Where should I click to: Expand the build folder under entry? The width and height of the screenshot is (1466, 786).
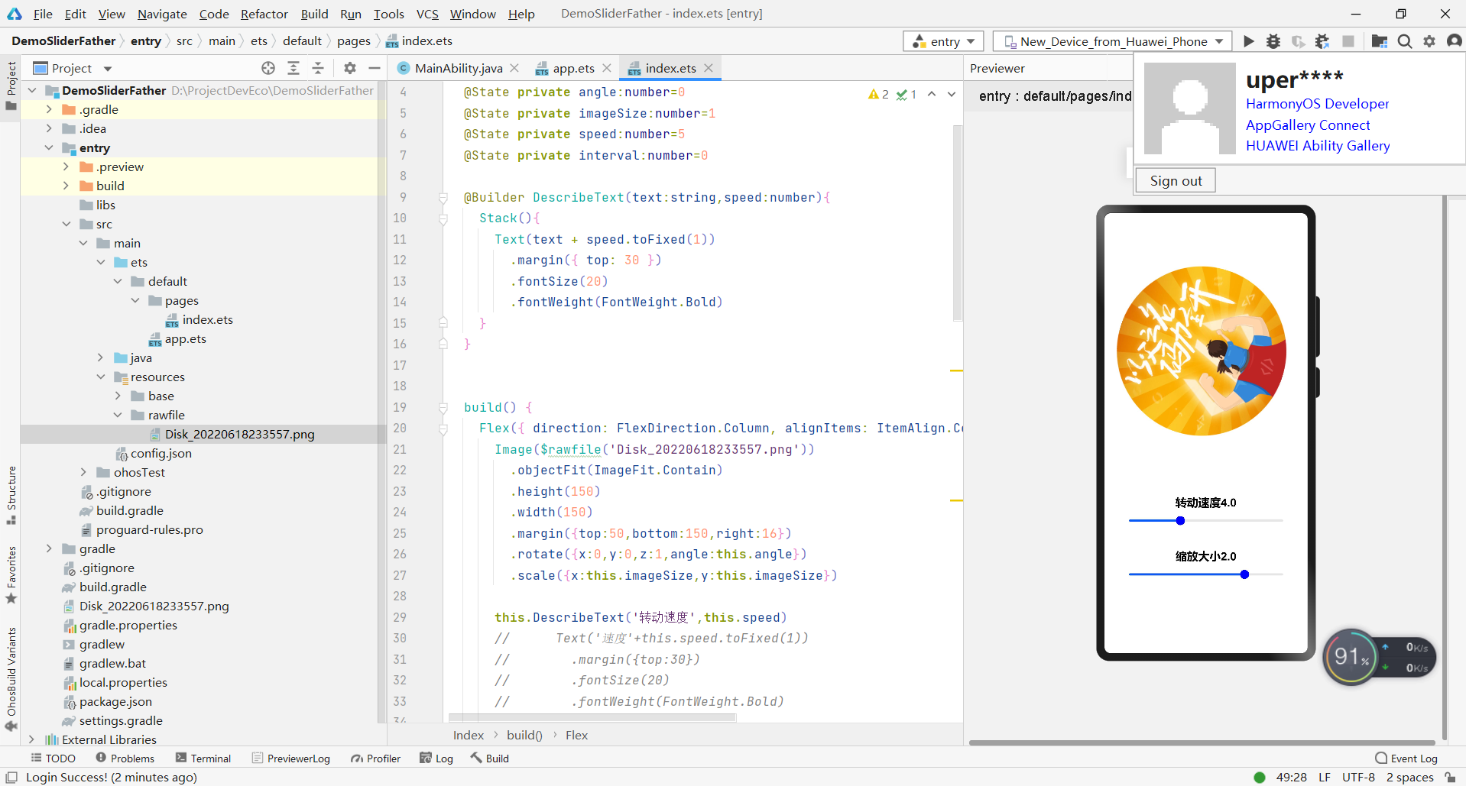coord(66,186)
